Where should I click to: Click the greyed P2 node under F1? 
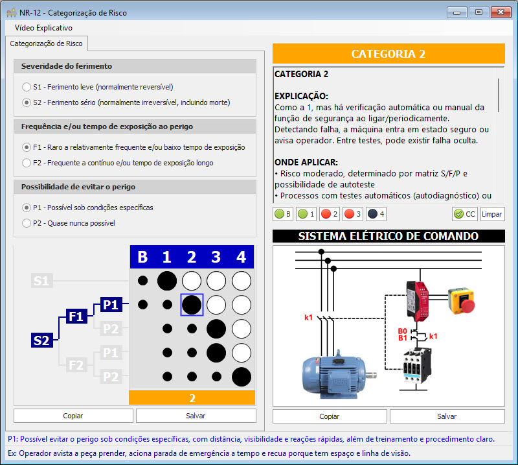111,329
